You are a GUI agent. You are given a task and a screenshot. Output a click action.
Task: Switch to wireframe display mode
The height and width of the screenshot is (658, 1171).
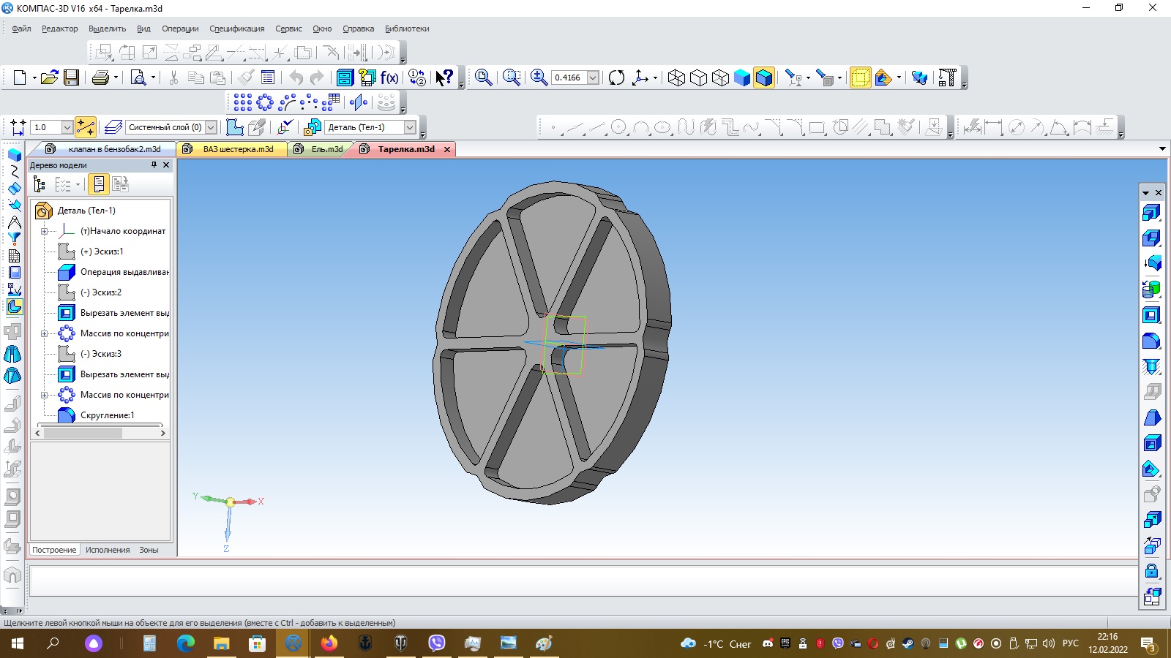point(676,77)
